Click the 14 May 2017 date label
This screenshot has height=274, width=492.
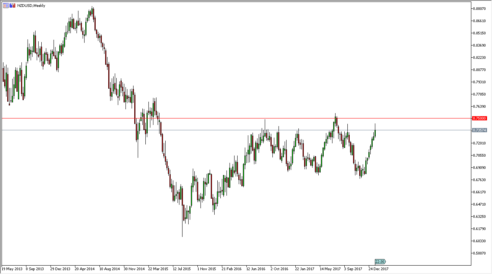(x=330, y=269)
